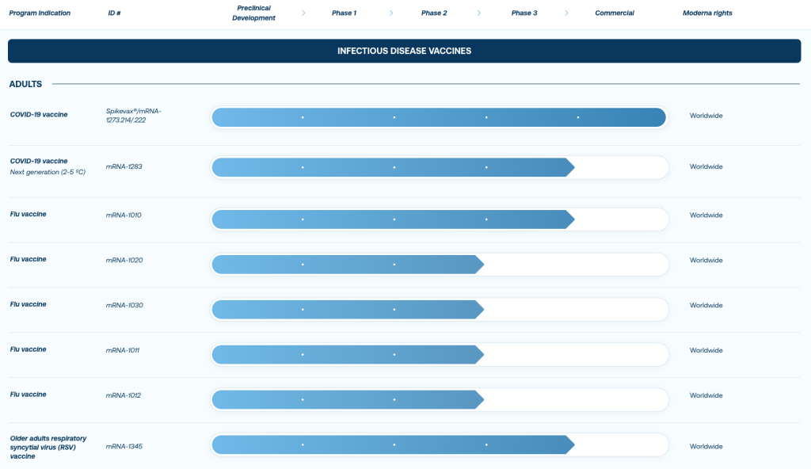Select the Program Indication column header
The height and width of the screenshot is (469, 811).
40,13
